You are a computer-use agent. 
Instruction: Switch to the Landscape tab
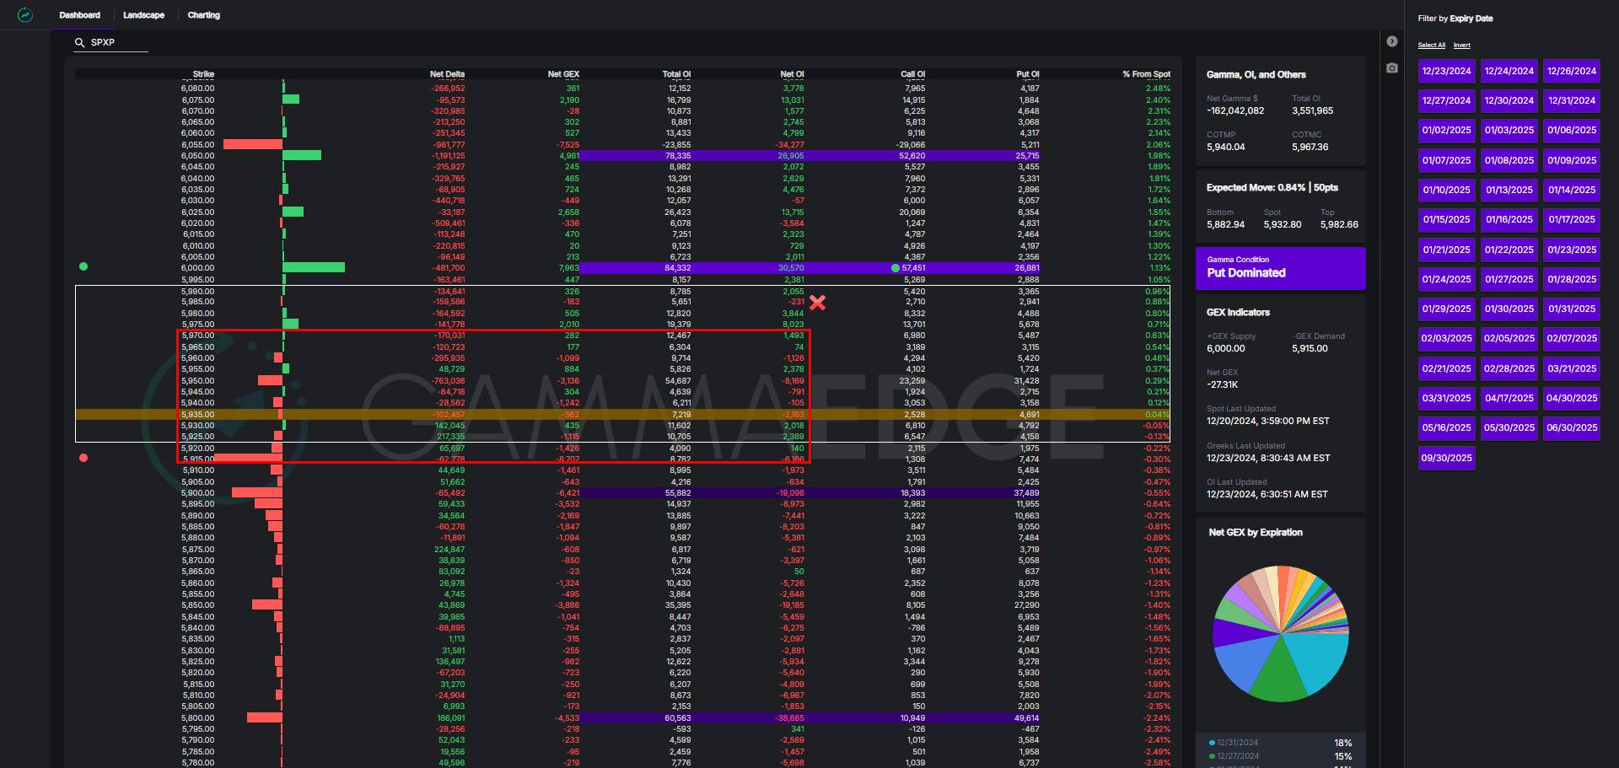(x=143, y=15)
